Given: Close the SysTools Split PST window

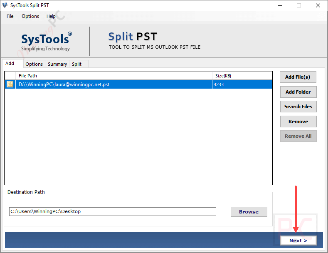Looking at the screenshot, I should 318,5.
